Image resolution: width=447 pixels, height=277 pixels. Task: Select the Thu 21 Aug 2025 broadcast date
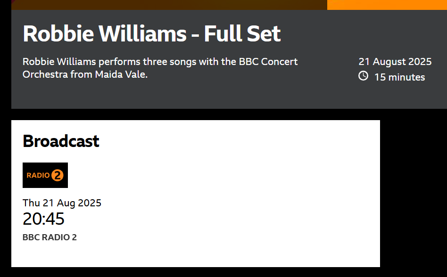(x=62, y=203)
